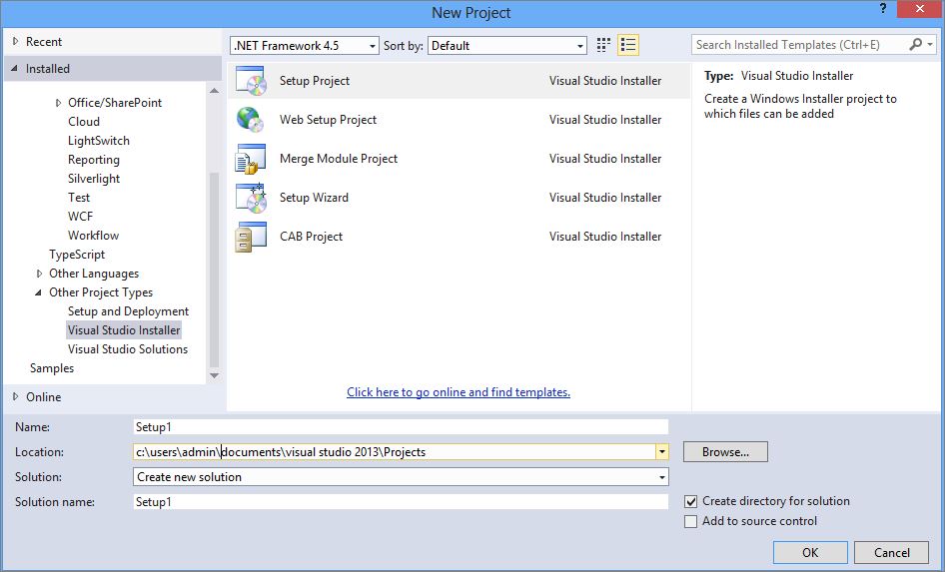Open the Sort by Default dropdown
Image resolution: width=945 pixels, height=572 pixels.
[507, 46]
